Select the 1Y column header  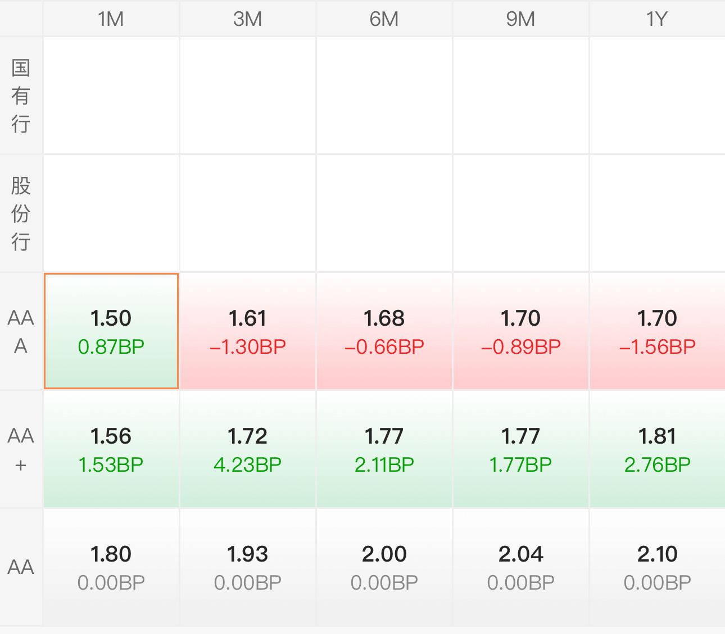pyautogui.click(x=656, y=19)
